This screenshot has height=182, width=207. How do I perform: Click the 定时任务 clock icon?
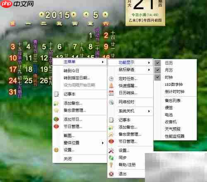coord(111,78)
